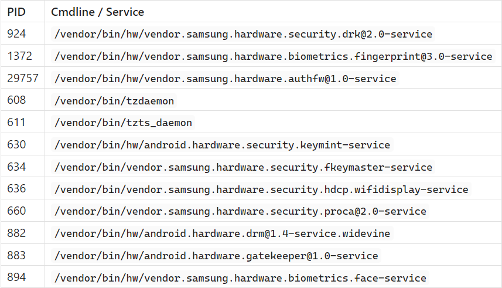Select the drm@1.4-service.widevine command line
502x288 pixels.
click(222, 233)
